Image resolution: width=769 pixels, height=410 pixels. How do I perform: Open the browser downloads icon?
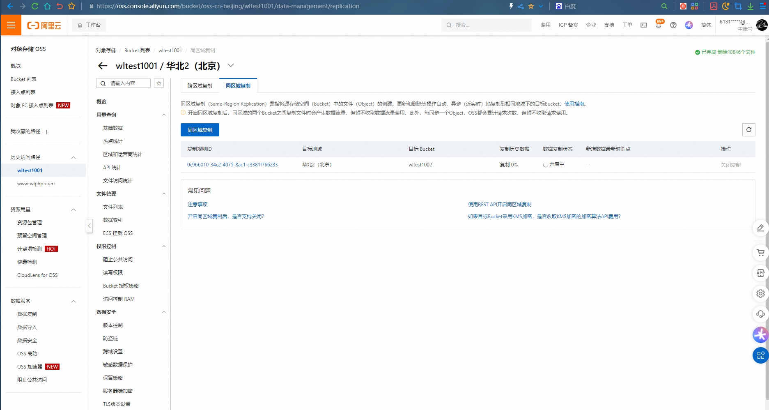751,6
